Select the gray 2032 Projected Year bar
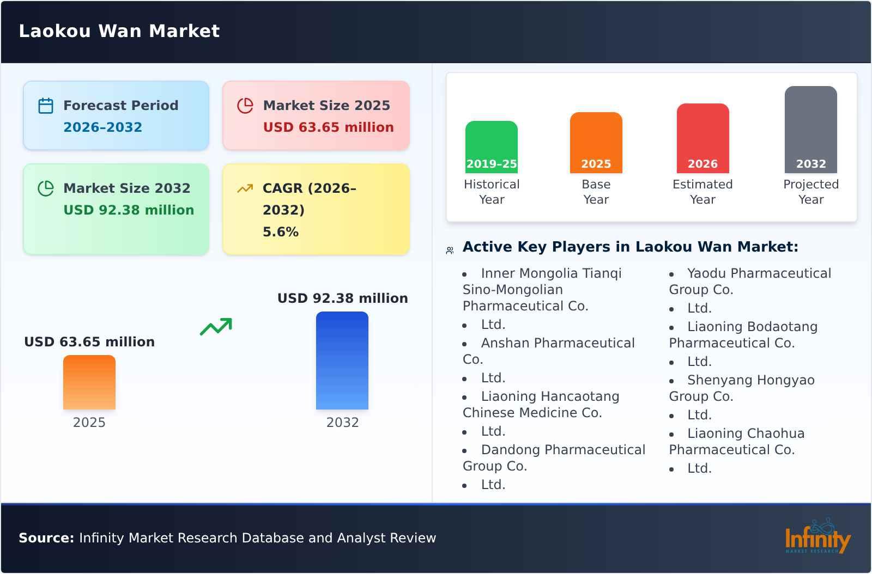The height and width of the screenshot is (574, 872). click(x=810, y=130)
